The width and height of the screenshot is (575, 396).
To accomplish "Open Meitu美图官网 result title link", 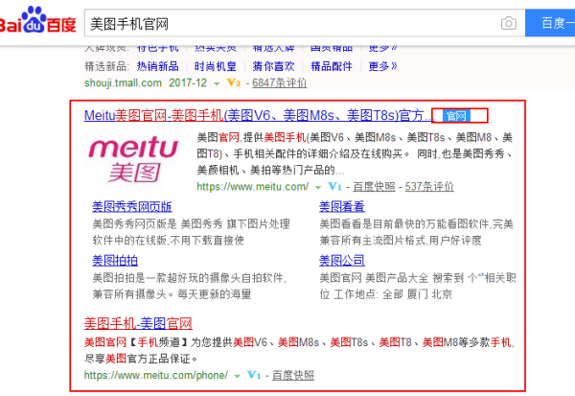I will point(258,116).
